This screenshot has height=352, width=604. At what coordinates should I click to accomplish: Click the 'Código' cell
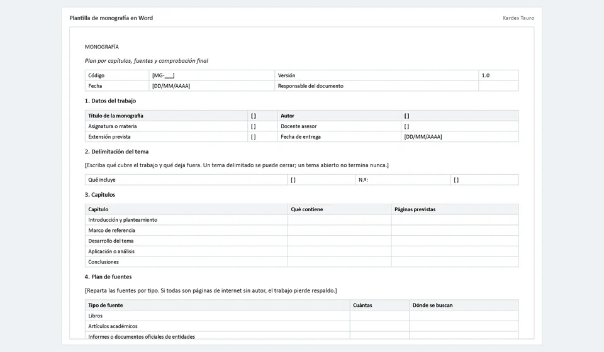[117, 75]
